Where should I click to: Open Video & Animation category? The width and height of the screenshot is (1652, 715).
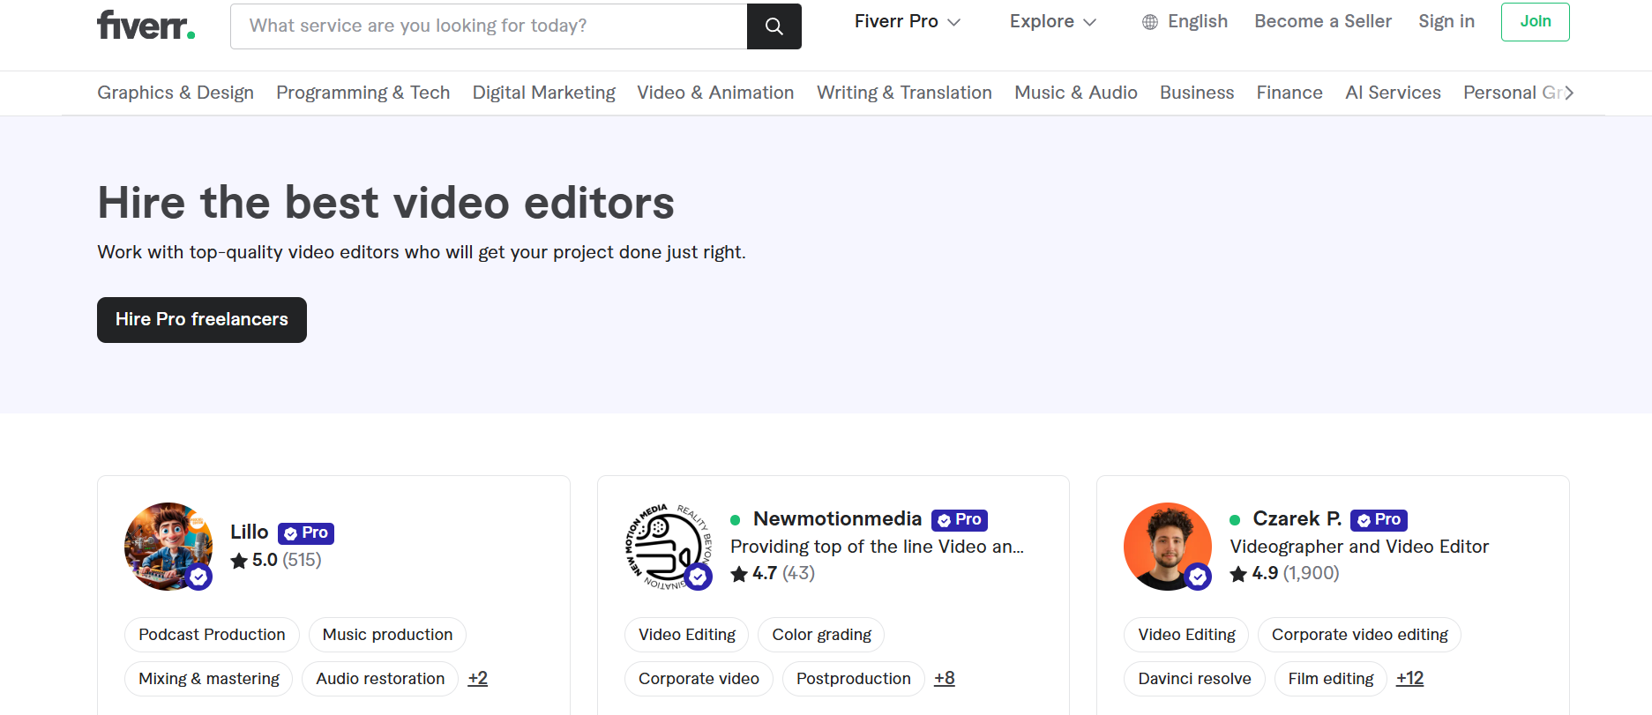[x=715, y=93]
